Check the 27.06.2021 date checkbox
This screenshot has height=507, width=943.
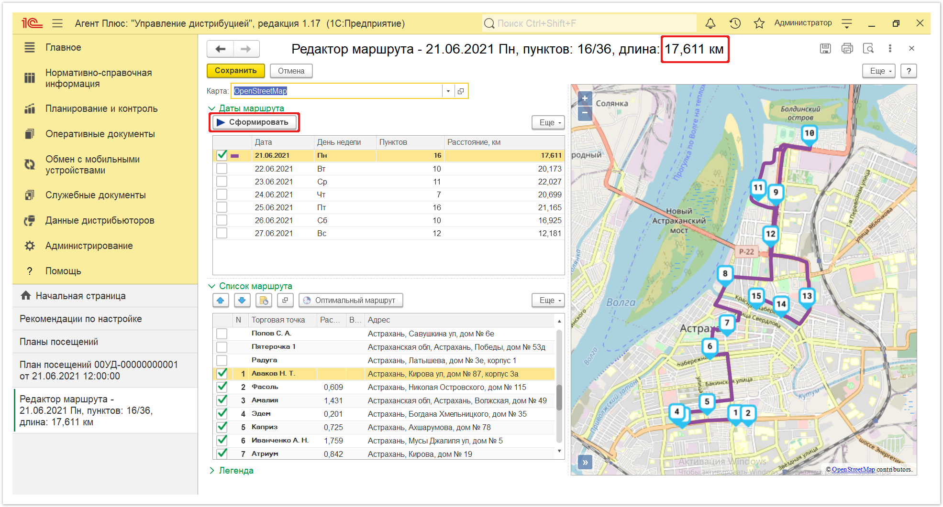(x=222, y=233)
